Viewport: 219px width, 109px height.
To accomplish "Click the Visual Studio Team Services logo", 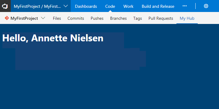I will coord(5,6).
